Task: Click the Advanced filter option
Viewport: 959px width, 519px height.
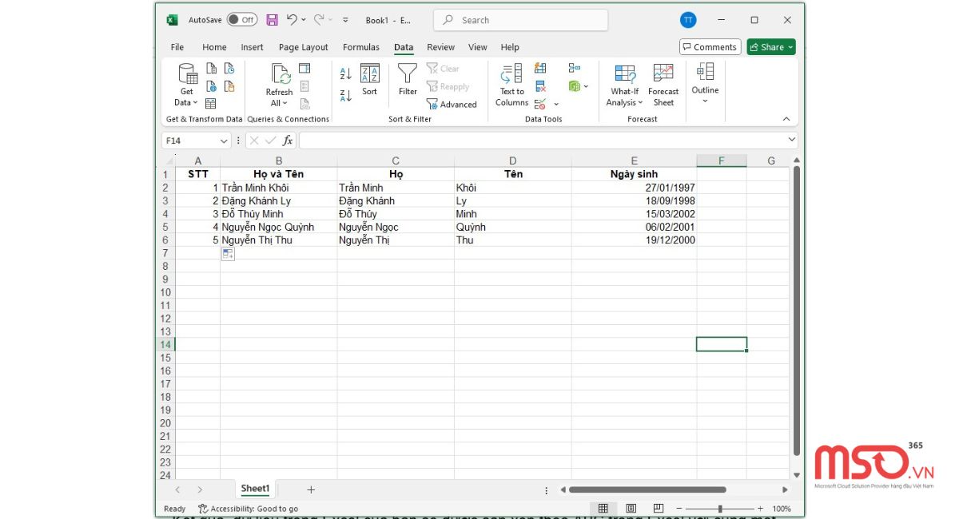Action: tap(452, 104)
